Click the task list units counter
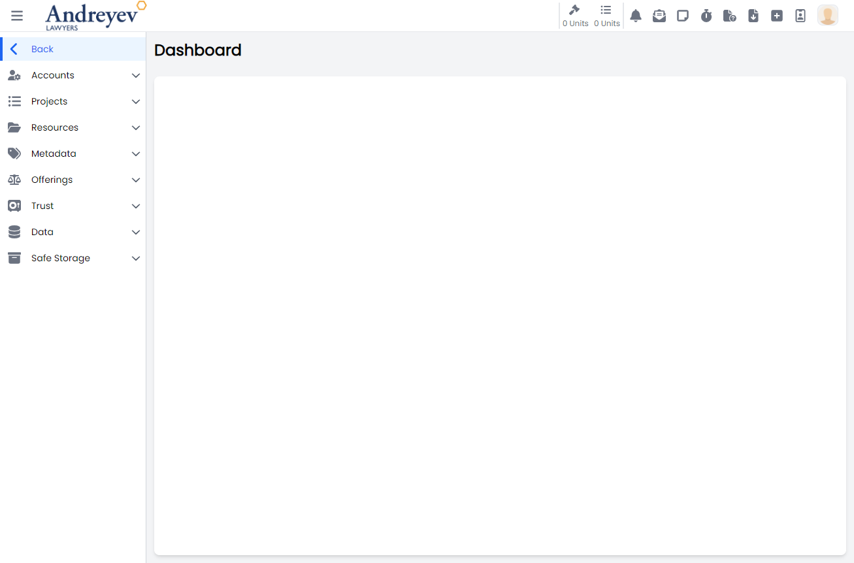The height and width of the screenshot is (563, 854). [606, 16]
